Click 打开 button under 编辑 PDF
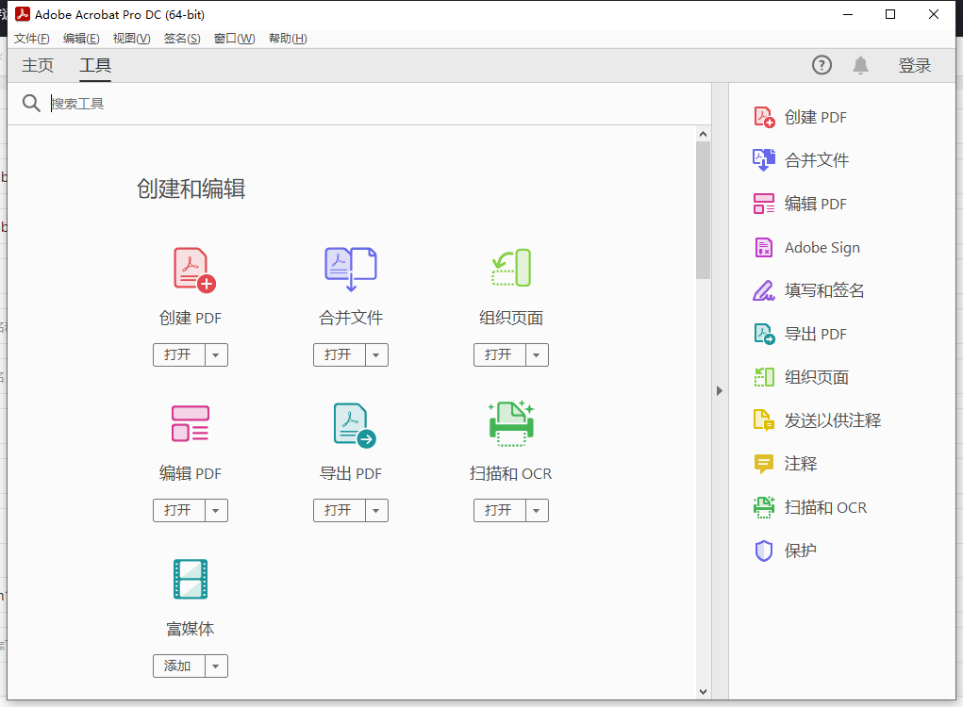963x707 pixels. [178, 511]
